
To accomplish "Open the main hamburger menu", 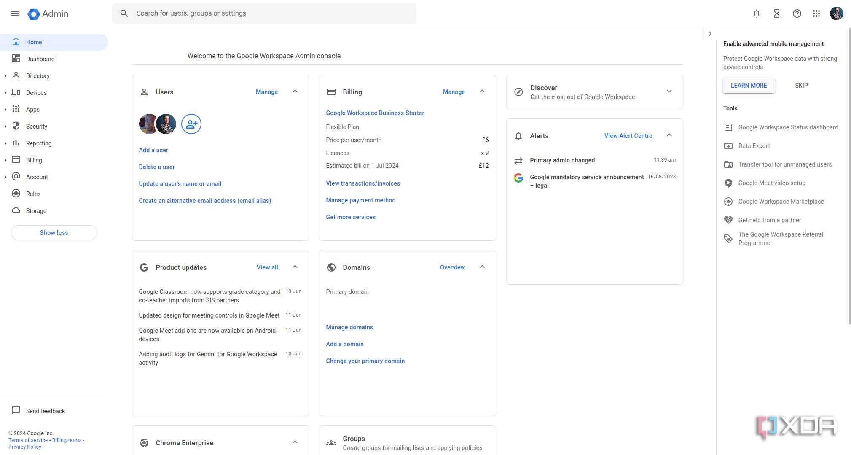I will pos(15,13).
